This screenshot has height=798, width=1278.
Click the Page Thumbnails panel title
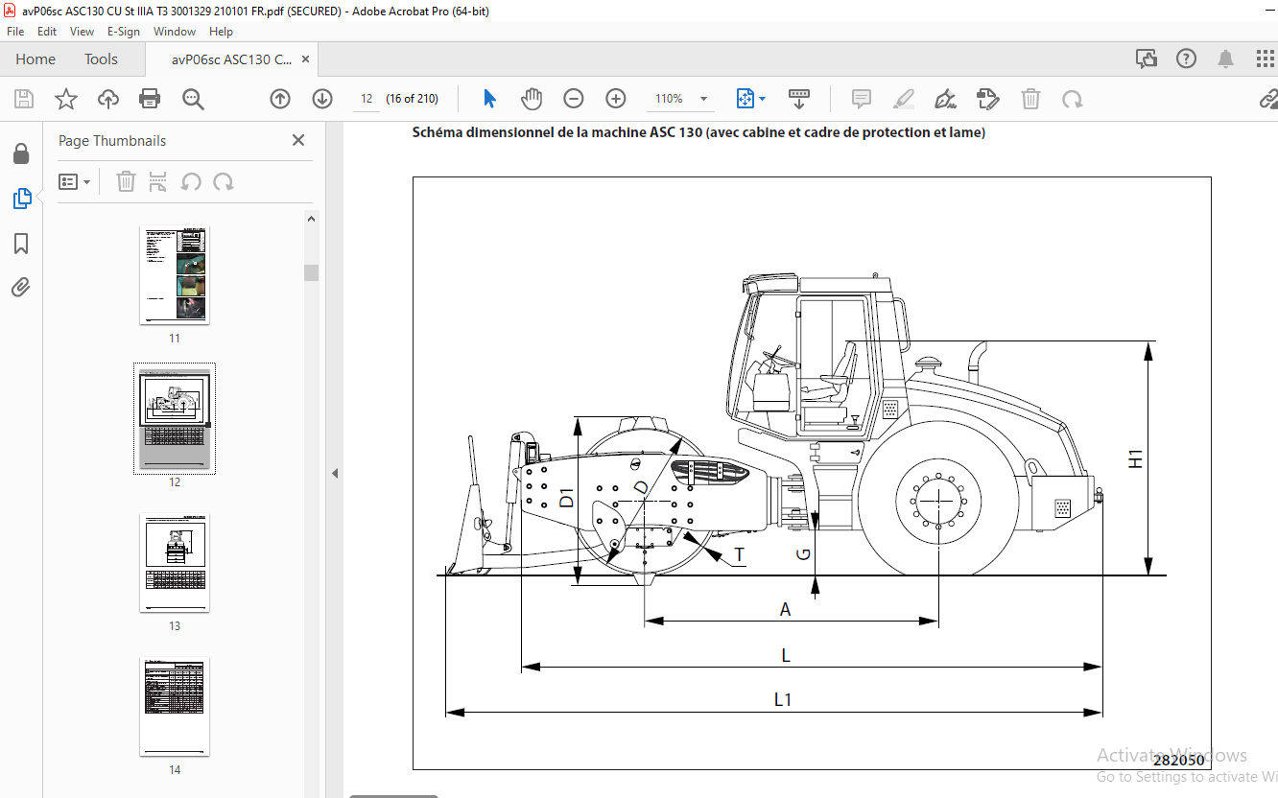(112, 140)
